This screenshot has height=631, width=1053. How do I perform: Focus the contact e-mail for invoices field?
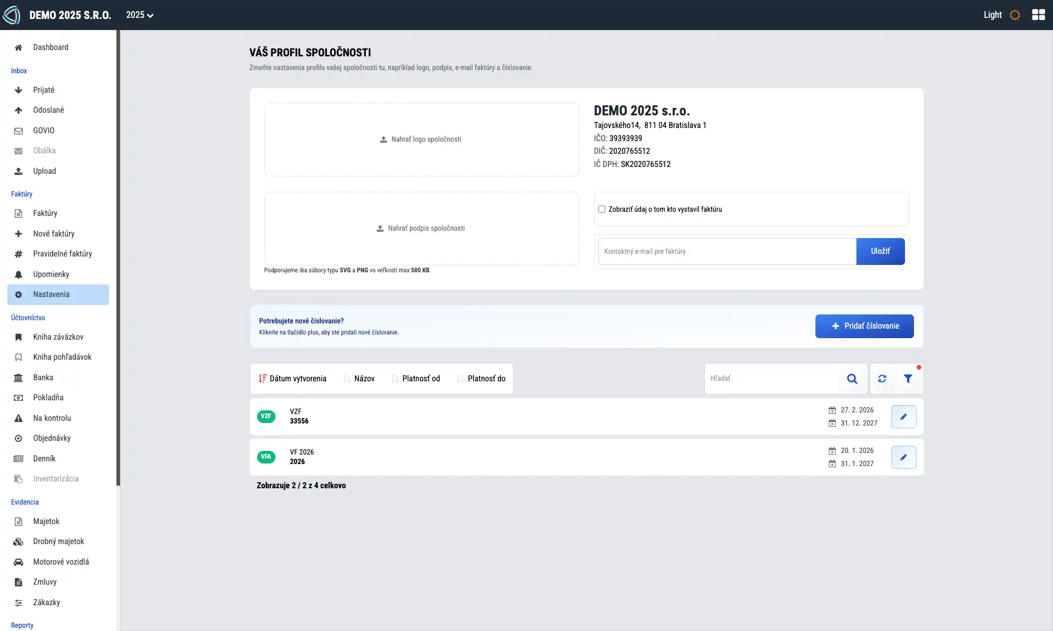pyautogui.click(x=727, y=251)
